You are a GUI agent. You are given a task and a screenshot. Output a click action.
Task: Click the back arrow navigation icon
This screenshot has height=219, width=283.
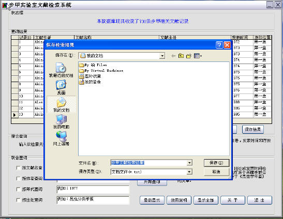(x=173, y=56)
